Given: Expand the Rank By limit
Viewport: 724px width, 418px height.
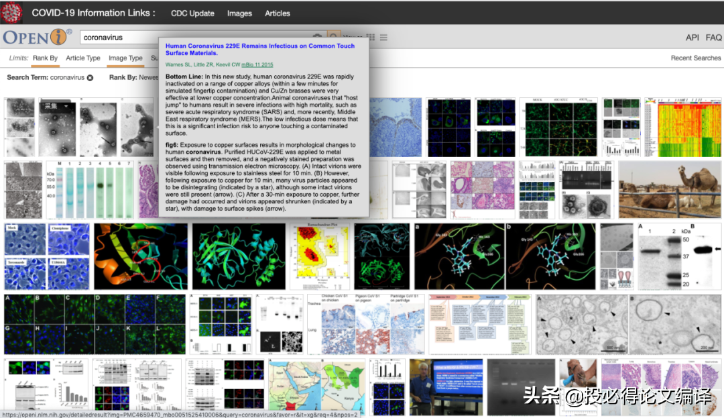Looking at the screenshot, I should click(x=46, y=58).
